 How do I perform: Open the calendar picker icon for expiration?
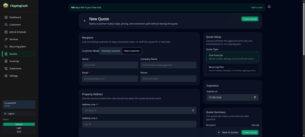coord(255,98)
